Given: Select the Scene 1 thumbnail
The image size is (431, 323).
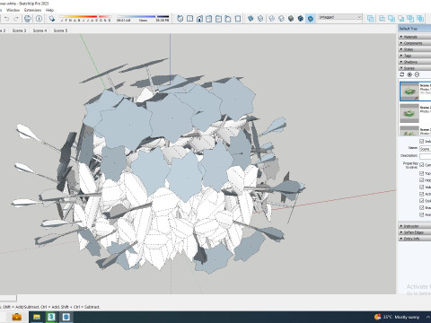Looking at the screenshot, I should 409,91.
